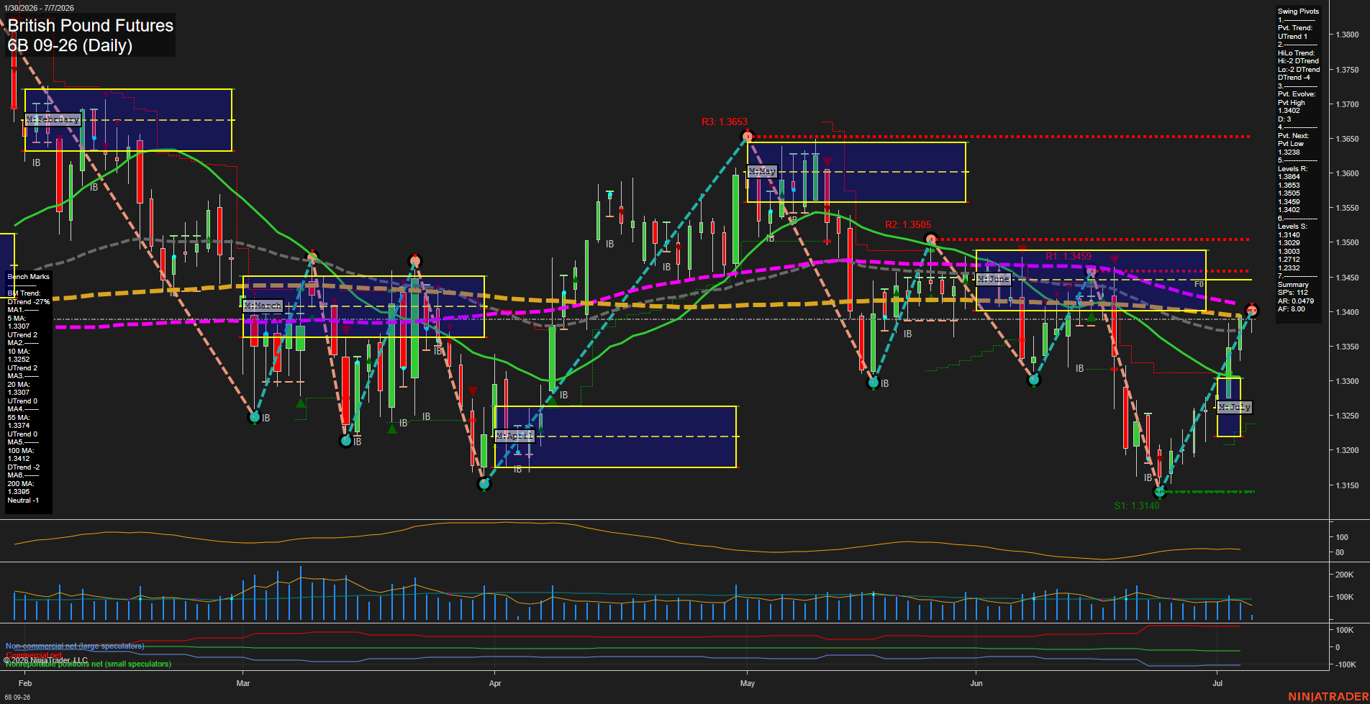The height and width of the screenshot is (704, 1370).
Task: Click the 1.3500 price axis label
Action: 1347,243
